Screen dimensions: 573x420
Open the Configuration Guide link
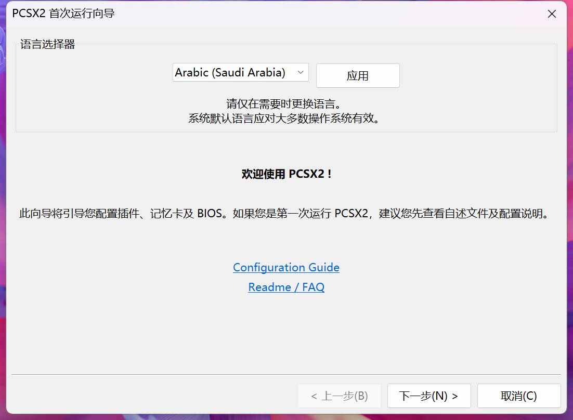(286, 267)
